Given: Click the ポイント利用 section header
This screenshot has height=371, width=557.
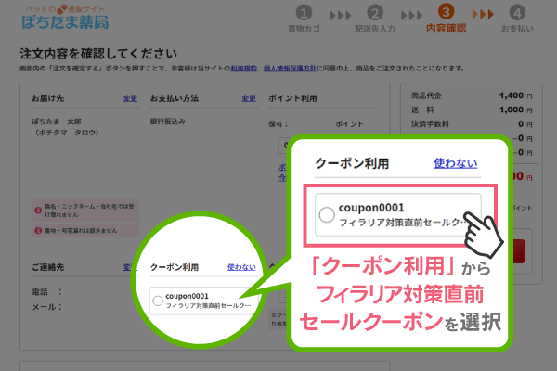Looking at the screenshot, I should (292, 98).
